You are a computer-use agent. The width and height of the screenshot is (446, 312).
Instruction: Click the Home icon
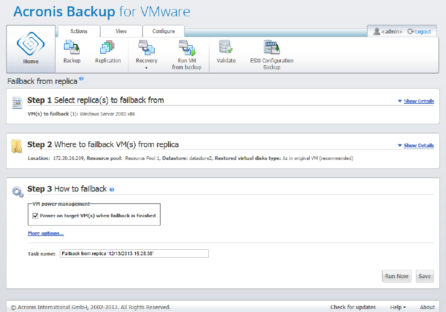(30, 45)
